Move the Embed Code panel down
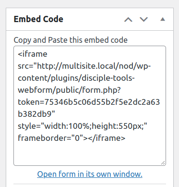179x187 pixels. [143, 19]
